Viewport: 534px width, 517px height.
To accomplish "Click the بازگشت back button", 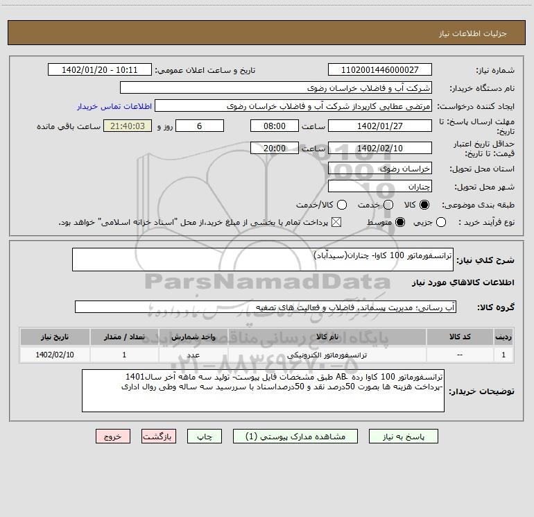I will [159, 437].
